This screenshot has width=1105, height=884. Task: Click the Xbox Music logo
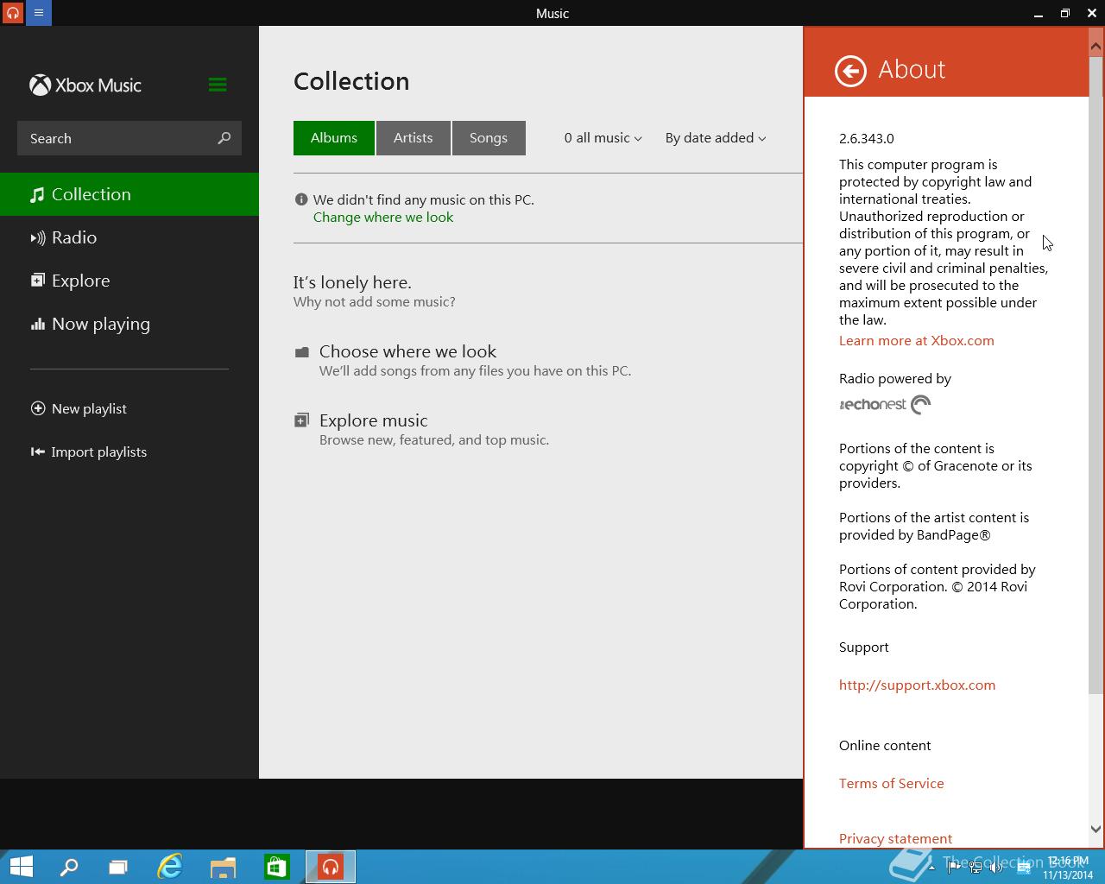click(85, 85)
